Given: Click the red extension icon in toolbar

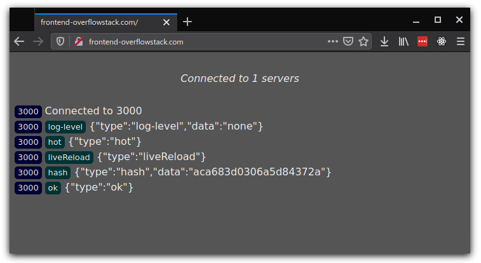Looking at the screenshot, I should click(x=423, y=41).
